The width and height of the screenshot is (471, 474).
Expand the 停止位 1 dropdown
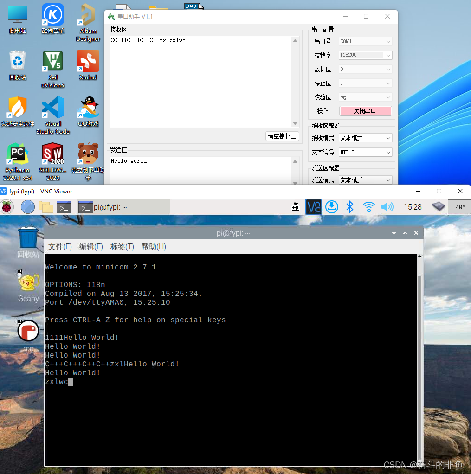[365, 83]
